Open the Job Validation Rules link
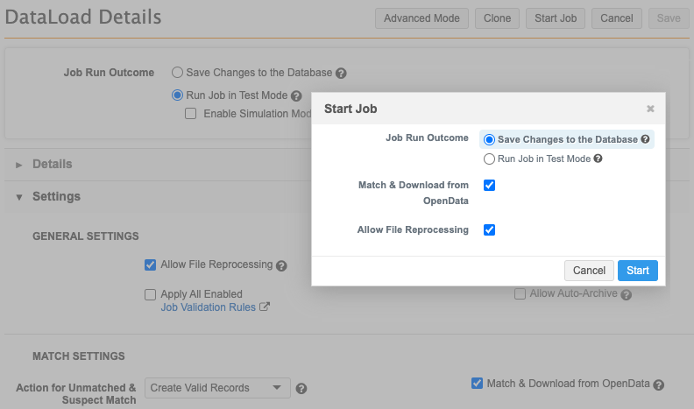Screen dimensions: 694x409 click(x=208, y=307)
